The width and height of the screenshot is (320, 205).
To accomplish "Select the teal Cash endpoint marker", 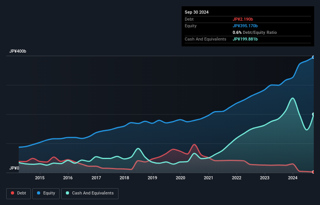I will coord(313,114).
